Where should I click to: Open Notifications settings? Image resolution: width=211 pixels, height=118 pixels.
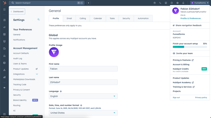click(x=19, y=40)
